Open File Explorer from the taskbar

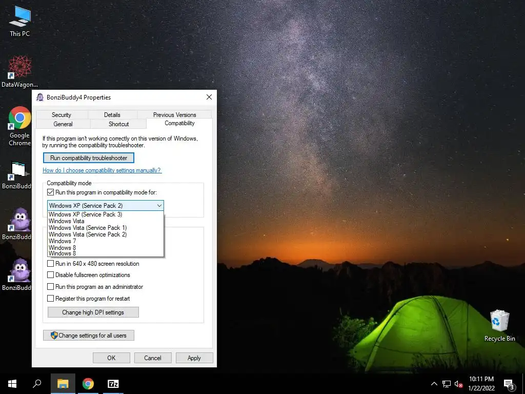(x=63, y=384)
